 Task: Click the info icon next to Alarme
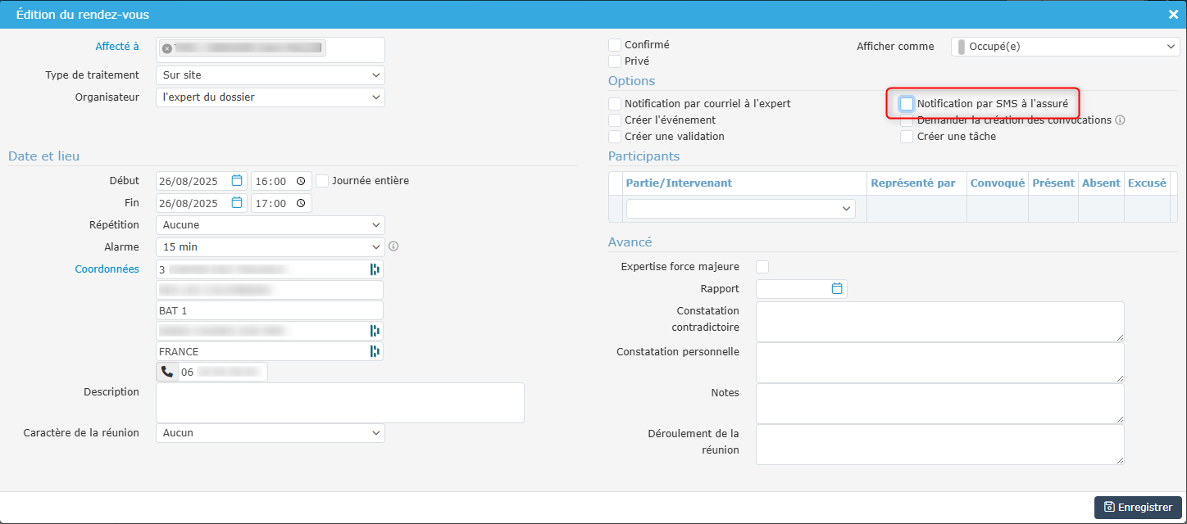click(393, 246)
